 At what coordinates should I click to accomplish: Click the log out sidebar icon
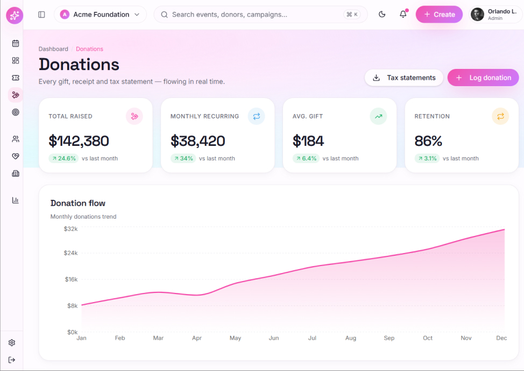12,360
